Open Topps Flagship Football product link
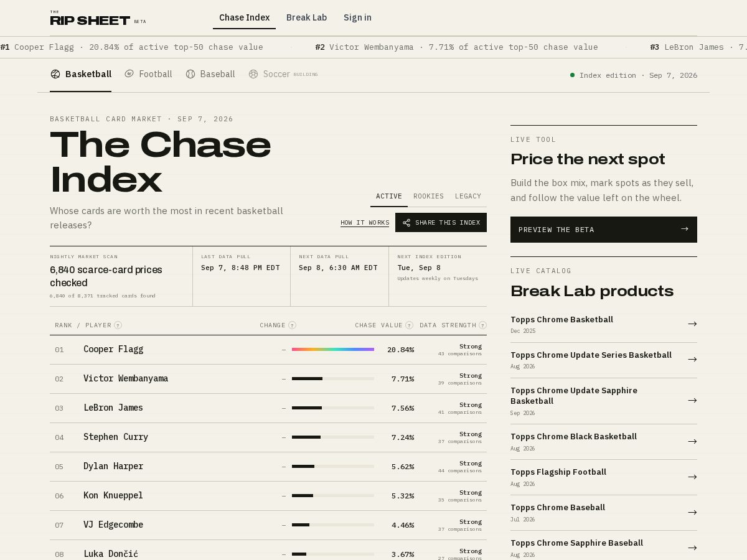This screenshot has width=747, height=560. pos(604,477)
